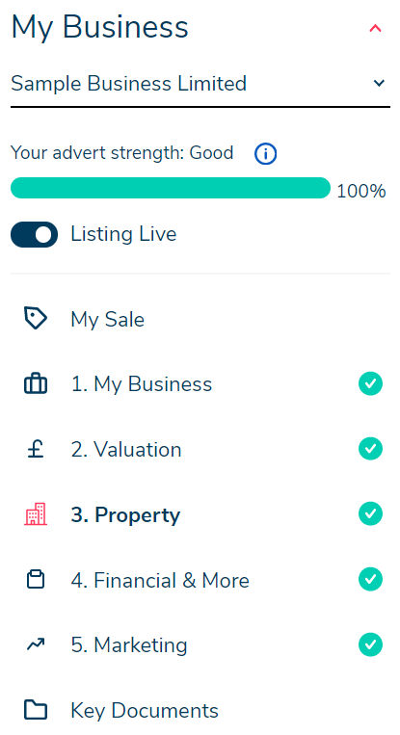Click the red buildings Property icon

pyautogui.click(x=35, y=514)
